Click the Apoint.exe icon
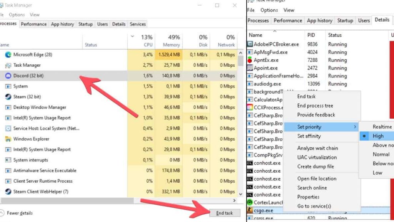This screenshot has height=222, width=394. [250, 68]
